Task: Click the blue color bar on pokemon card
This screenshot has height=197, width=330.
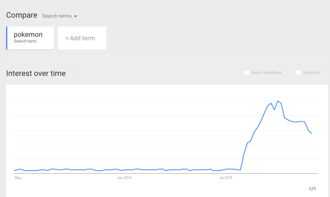Action: (7, 38)
